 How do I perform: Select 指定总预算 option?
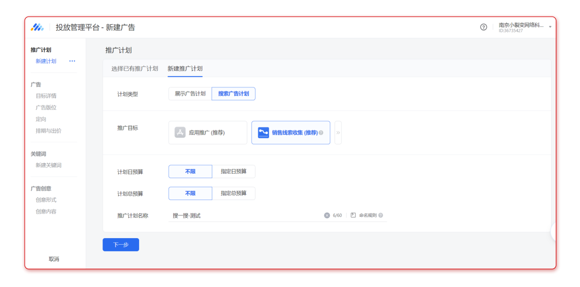pos(234,194)
